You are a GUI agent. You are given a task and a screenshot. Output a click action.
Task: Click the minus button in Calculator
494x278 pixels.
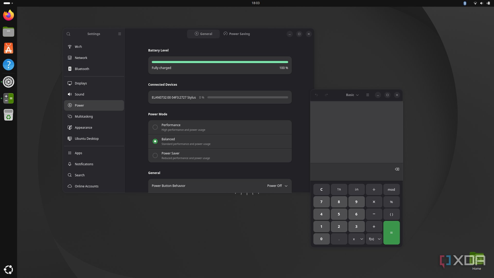coord(374,214)
